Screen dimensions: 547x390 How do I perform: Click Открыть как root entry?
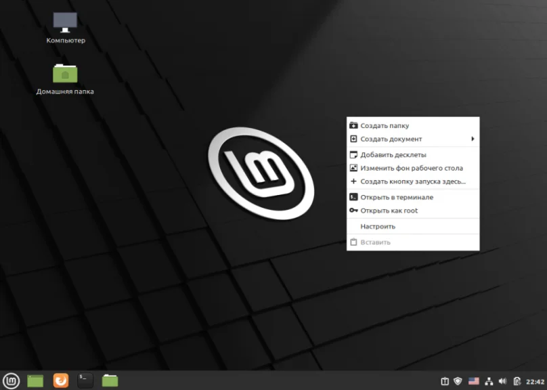[389, 211]
